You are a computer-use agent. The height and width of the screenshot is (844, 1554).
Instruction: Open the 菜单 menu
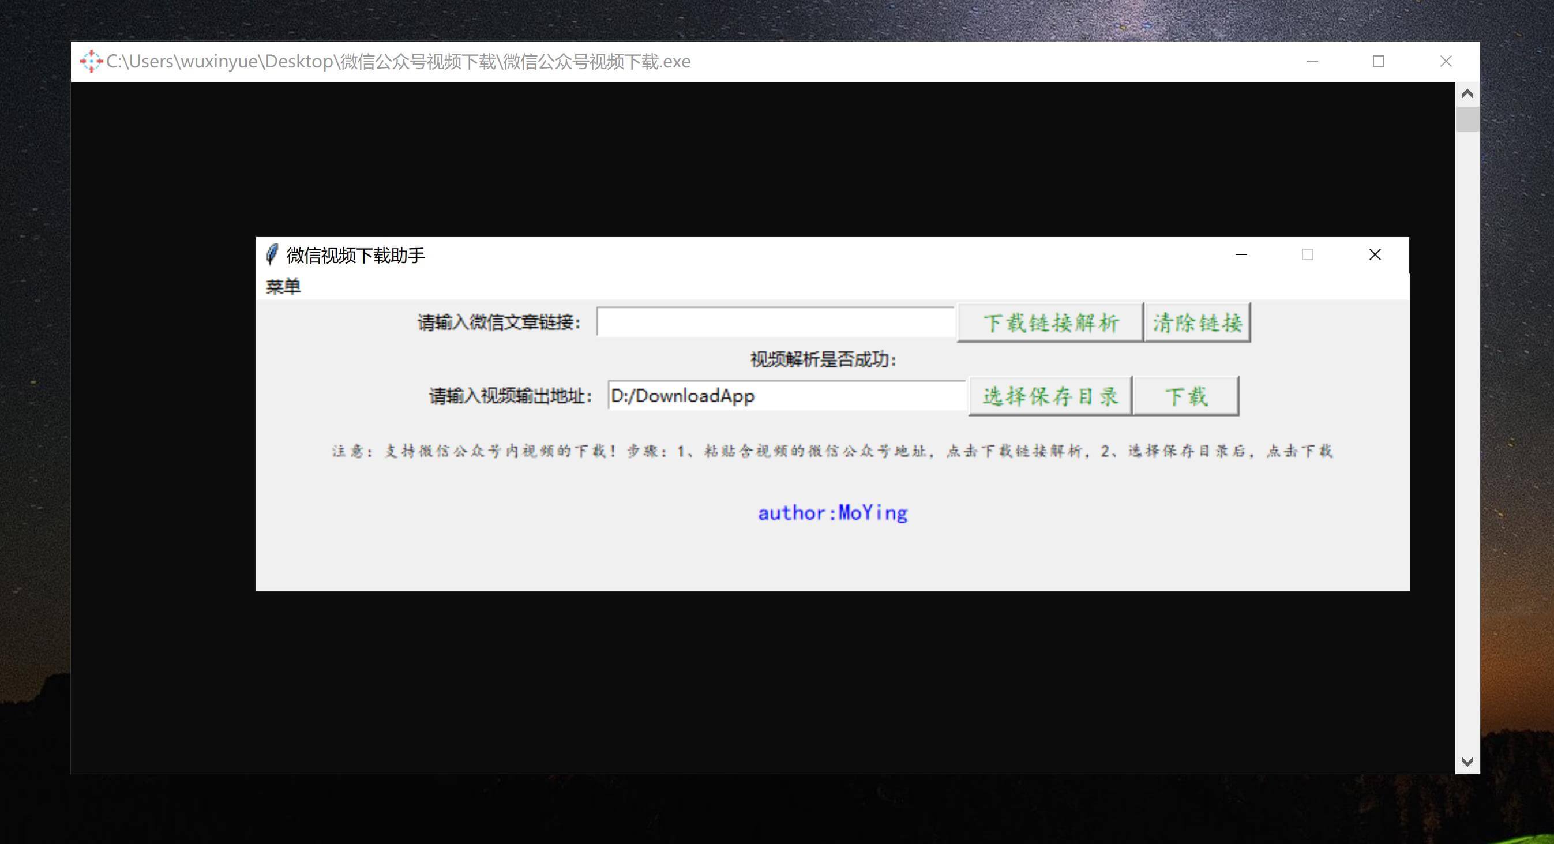point(283,287)
